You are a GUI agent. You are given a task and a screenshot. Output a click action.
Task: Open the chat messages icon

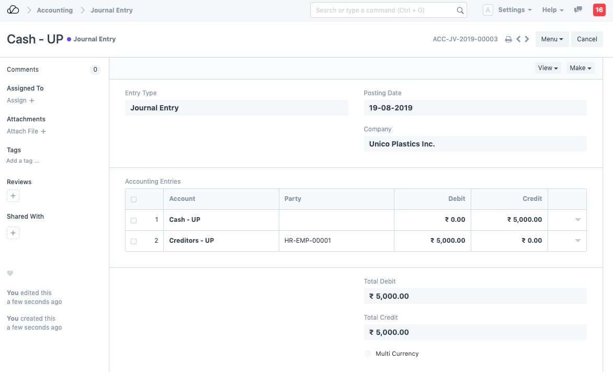(578, 10)
